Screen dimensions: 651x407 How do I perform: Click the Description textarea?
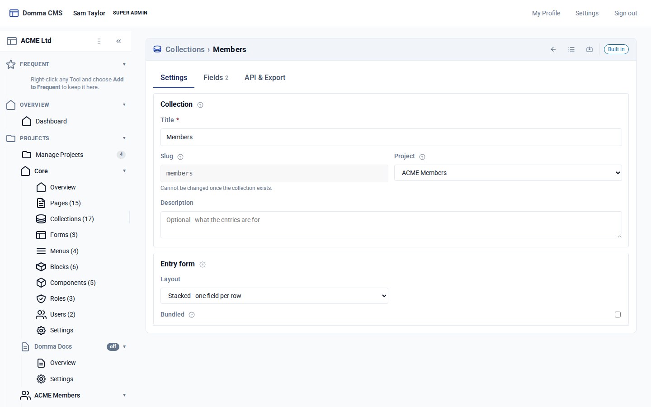tap(391, 225)
